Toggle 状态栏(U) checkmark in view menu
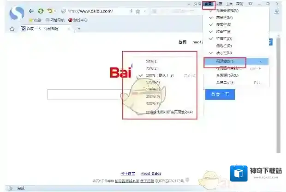Viewport: 286px width, 192px height. 210,53
